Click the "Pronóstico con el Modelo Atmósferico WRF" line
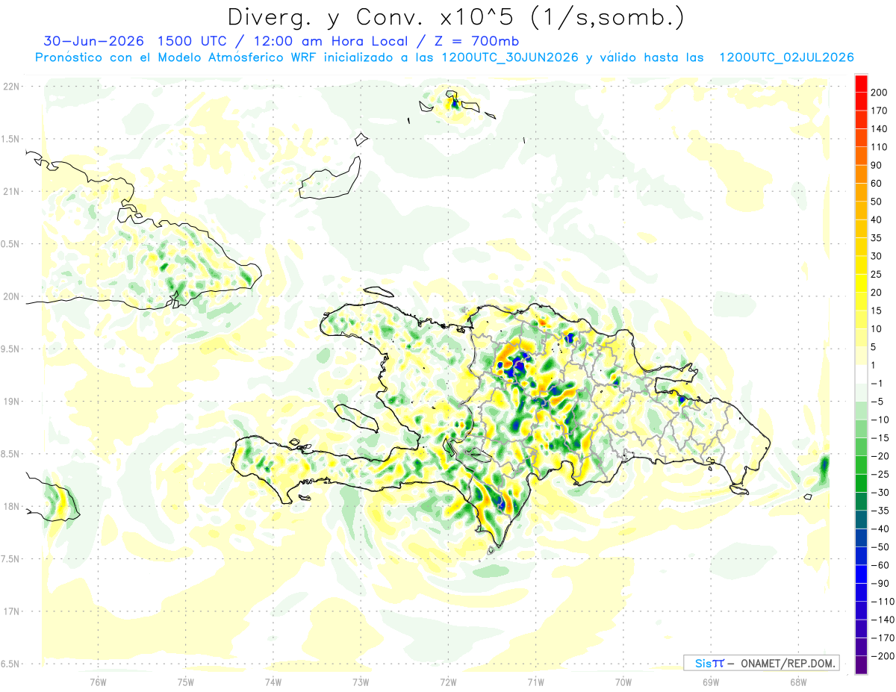Image resolution: width=896 pixels, height=692 pixels. [x=178, y=57]
